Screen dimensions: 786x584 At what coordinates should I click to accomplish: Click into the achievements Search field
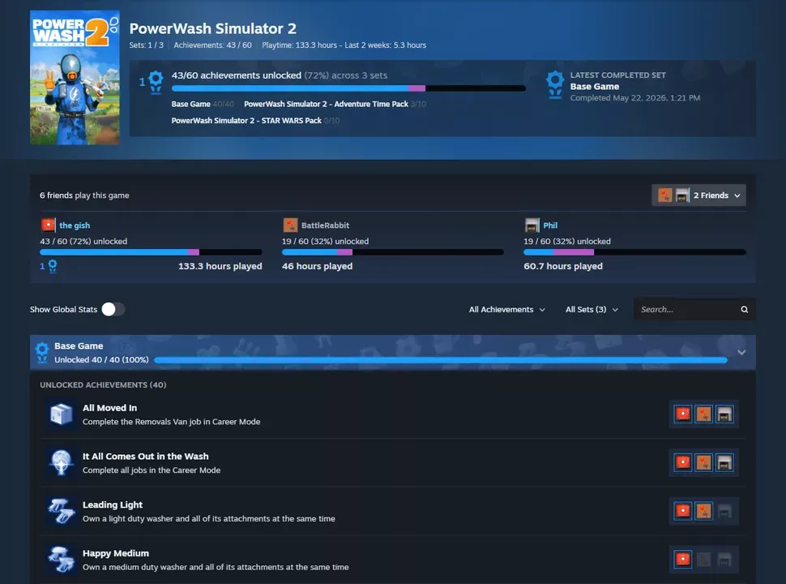[x=694, y=310]
